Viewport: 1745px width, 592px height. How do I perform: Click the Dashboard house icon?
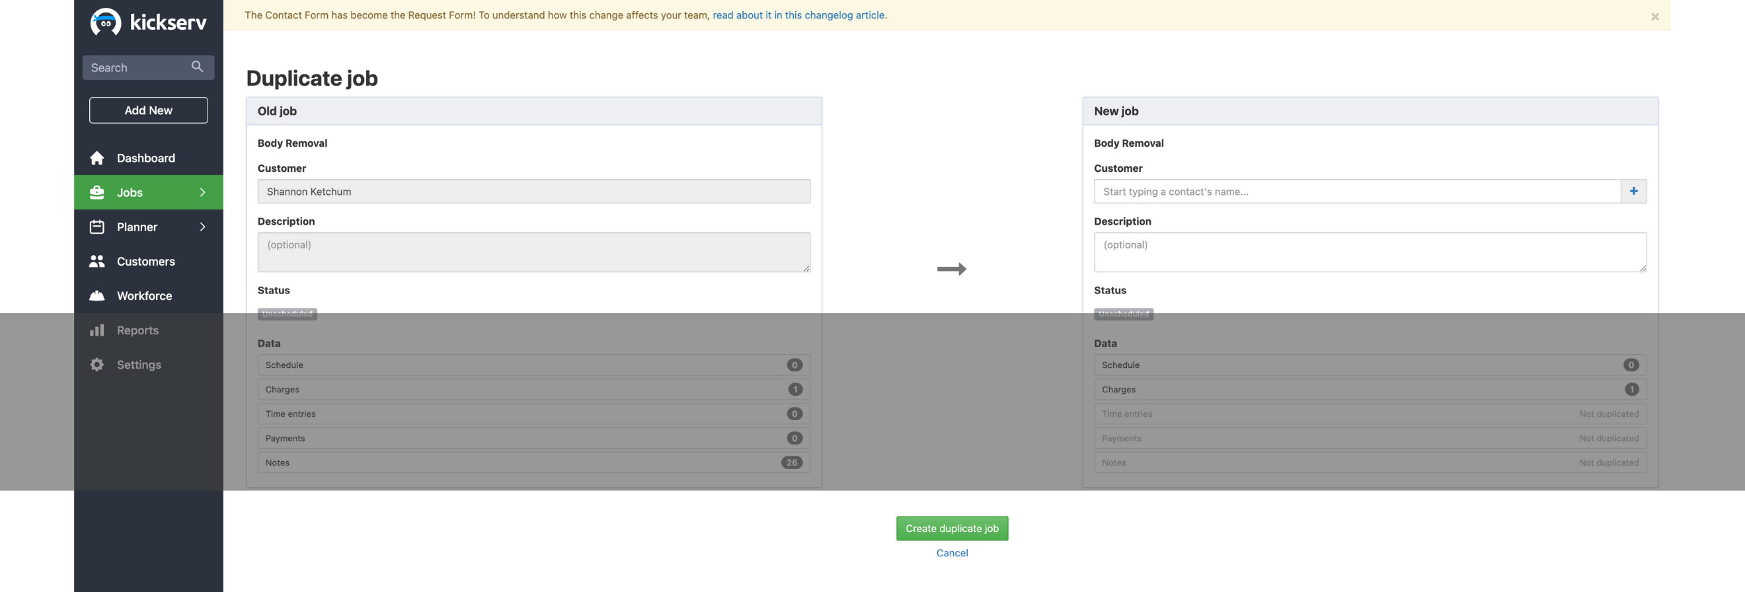[x=97, y=158]
